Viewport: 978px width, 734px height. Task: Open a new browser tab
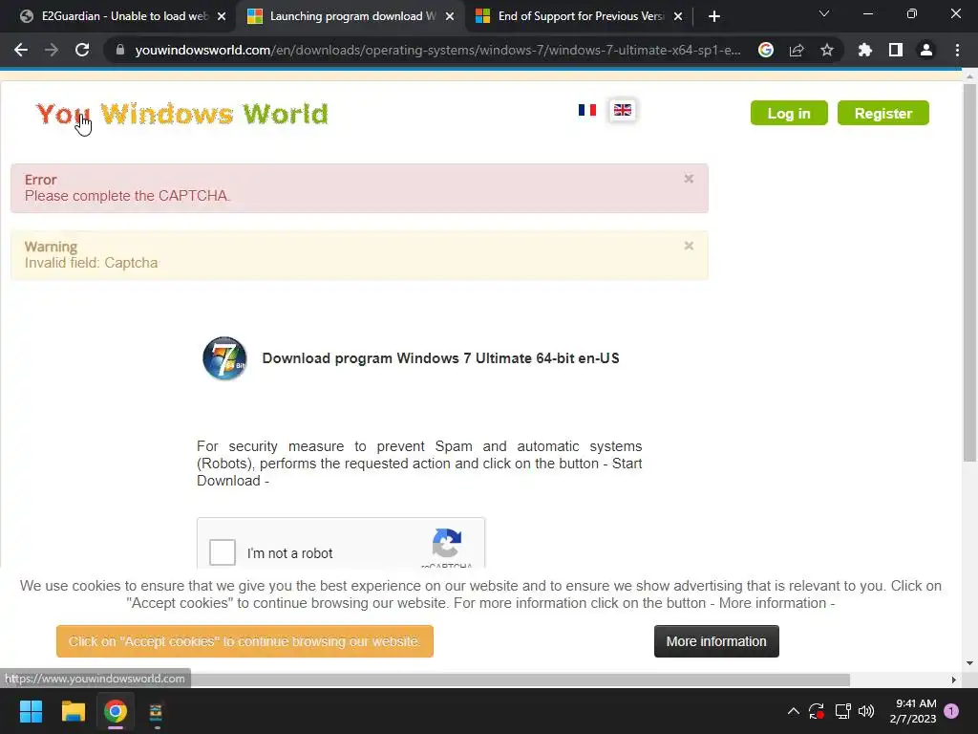point(714,16)
